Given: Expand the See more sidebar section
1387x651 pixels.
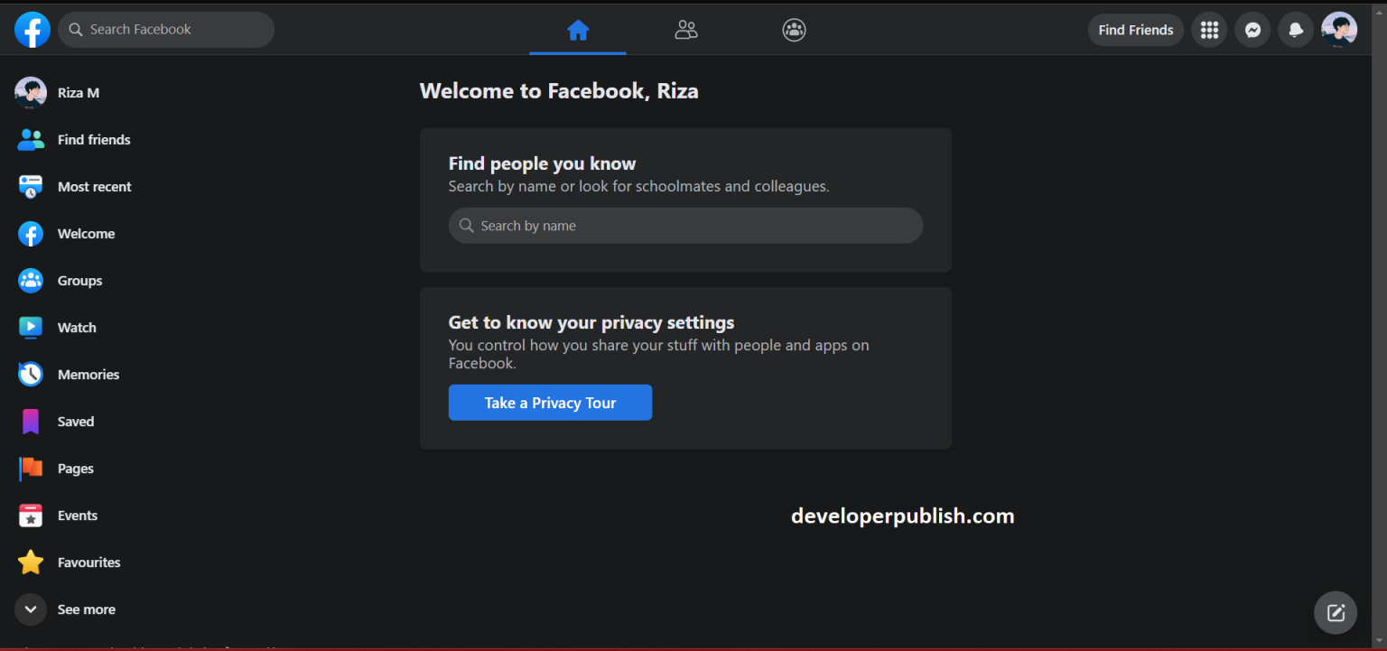Looking at the screenshot, I should click(x=86, y=609).
